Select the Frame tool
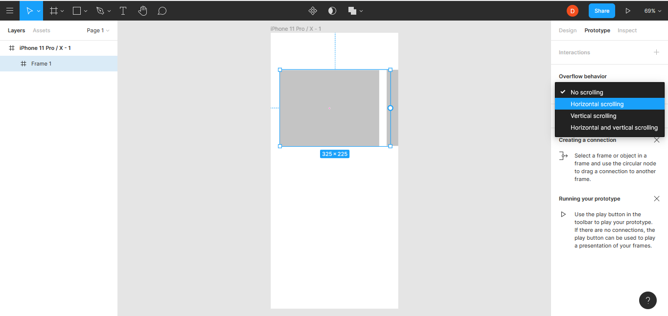 [x=55, y=10]
